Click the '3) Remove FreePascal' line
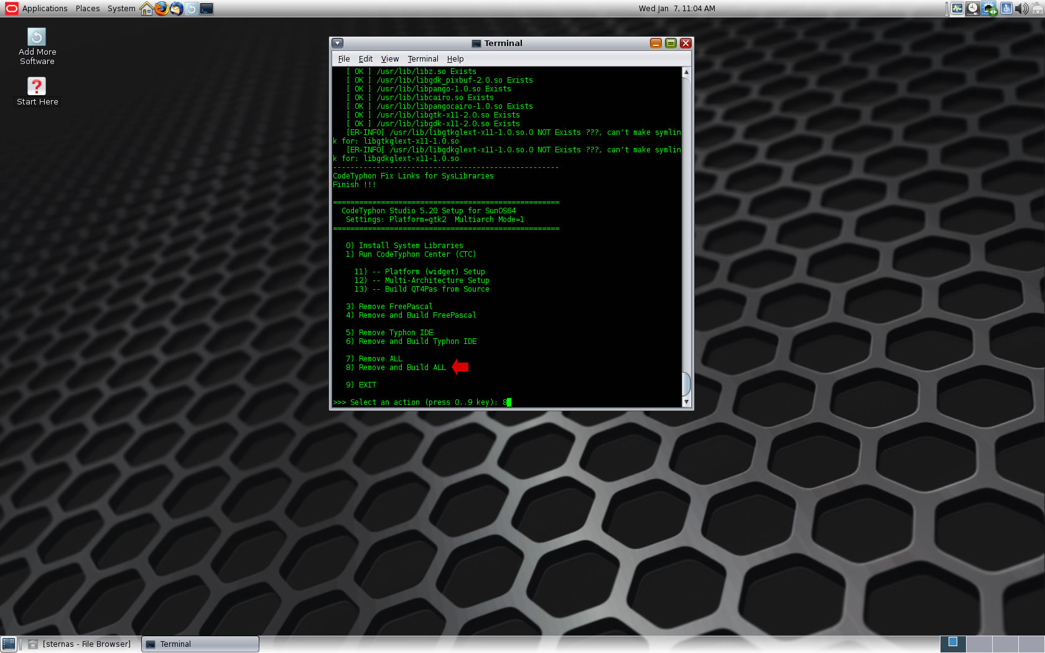1045x653 pixels. [389, 307]
